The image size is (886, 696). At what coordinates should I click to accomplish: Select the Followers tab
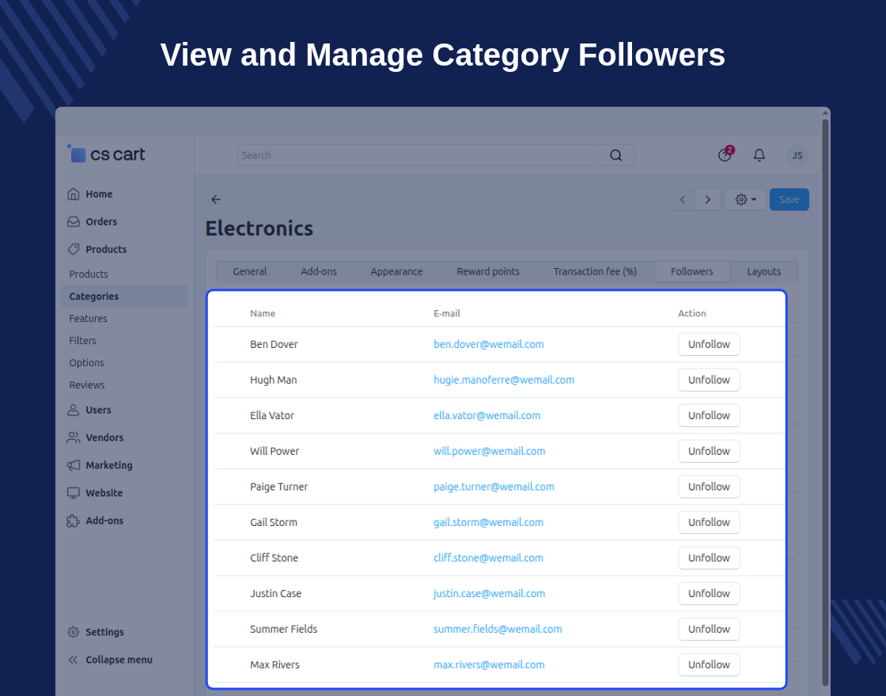[692, 272]
